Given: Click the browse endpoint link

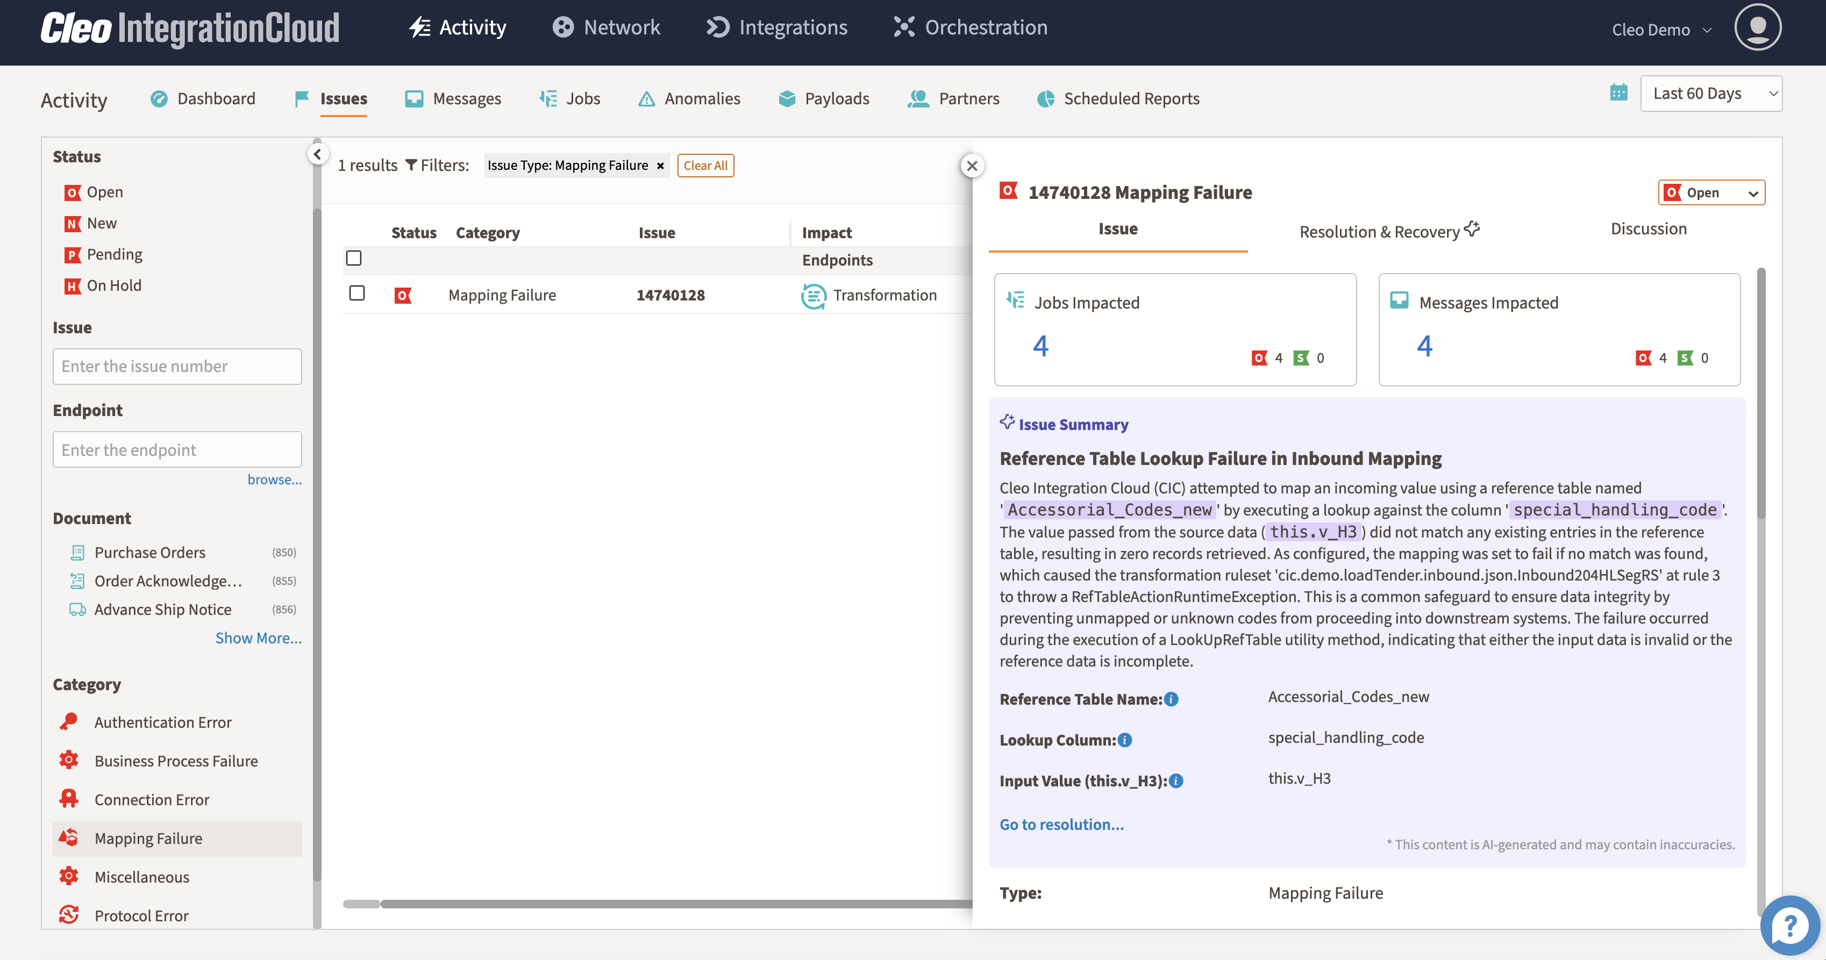Looking at the screenshot, I should (274, 479).
